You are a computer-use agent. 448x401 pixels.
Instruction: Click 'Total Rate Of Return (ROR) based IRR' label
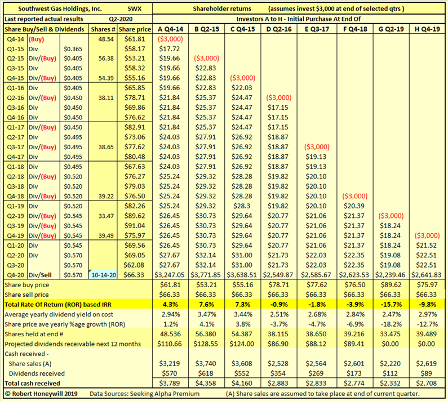58,305
